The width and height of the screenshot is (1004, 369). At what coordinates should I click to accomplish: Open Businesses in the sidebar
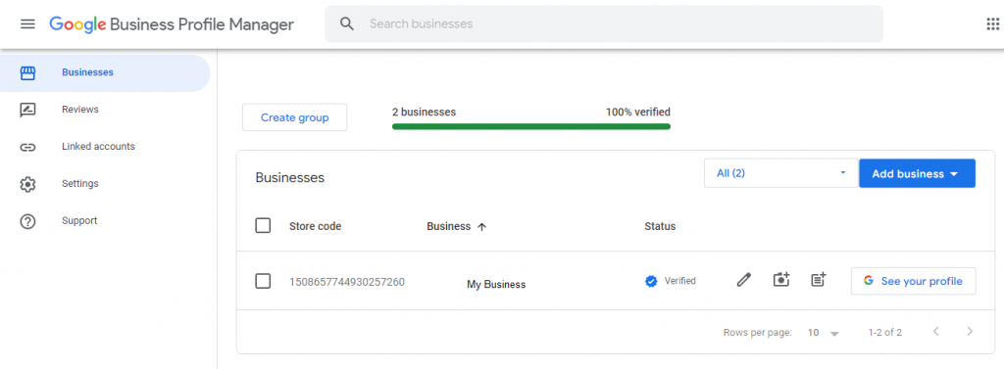point(105,72)
